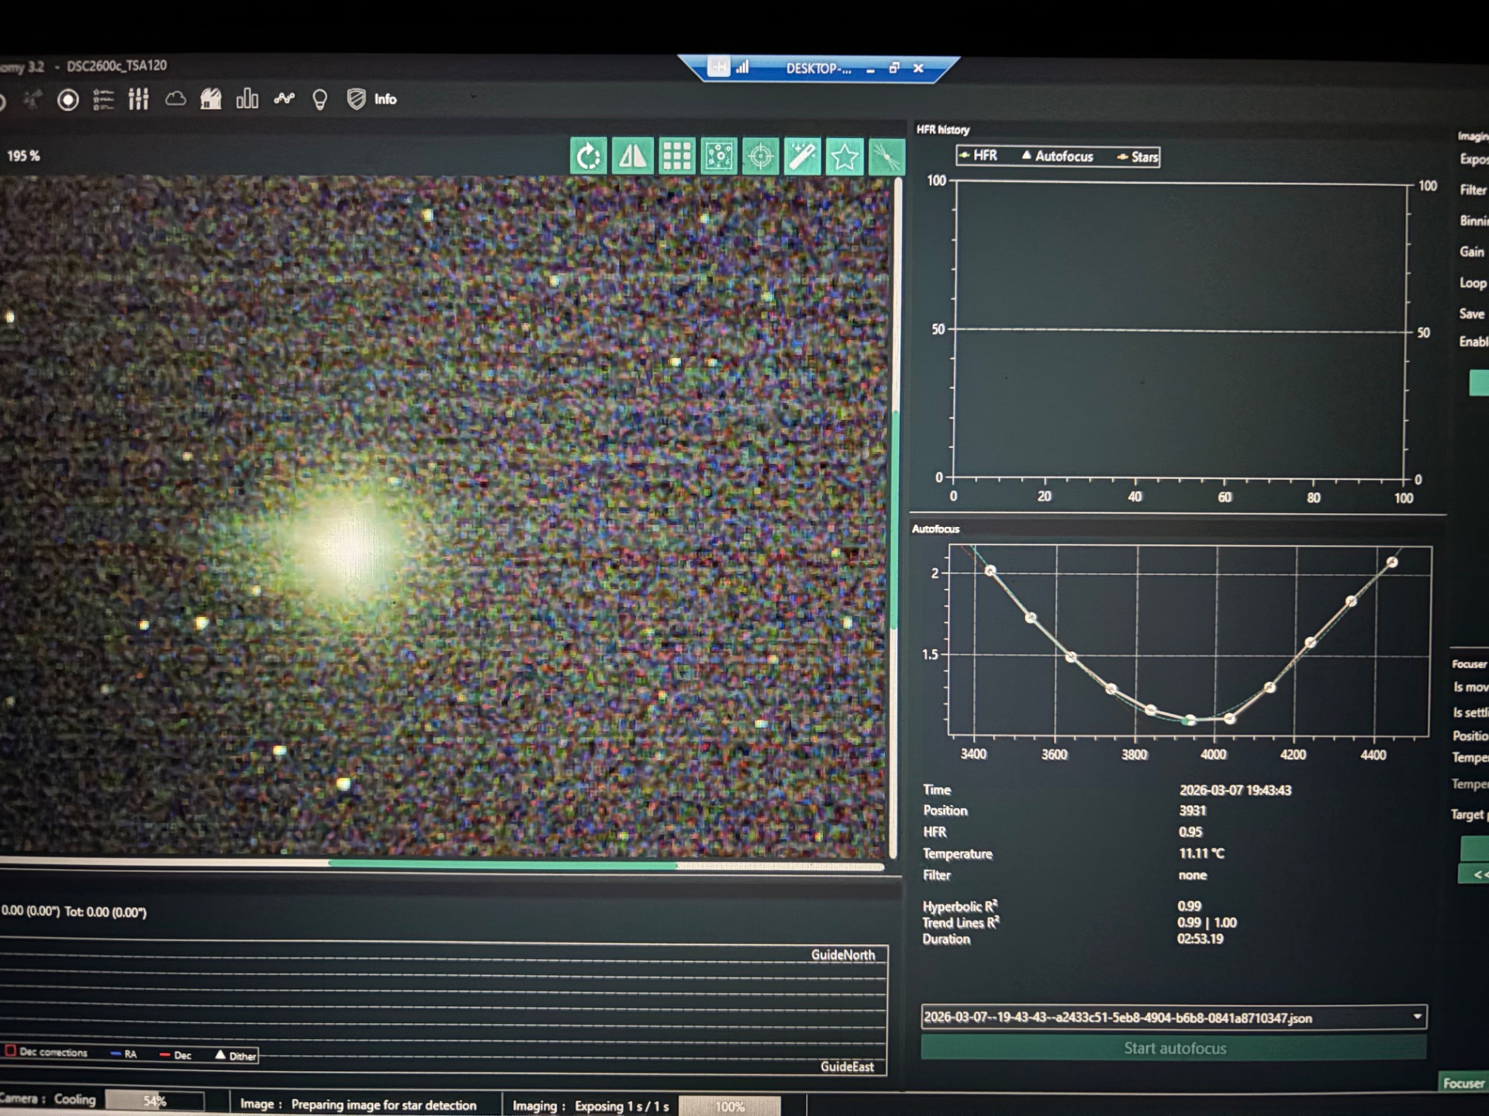Click the star list sequence icon

(102, 100)
